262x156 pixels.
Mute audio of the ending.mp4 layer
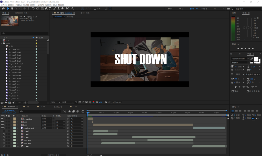click(4, 128)
